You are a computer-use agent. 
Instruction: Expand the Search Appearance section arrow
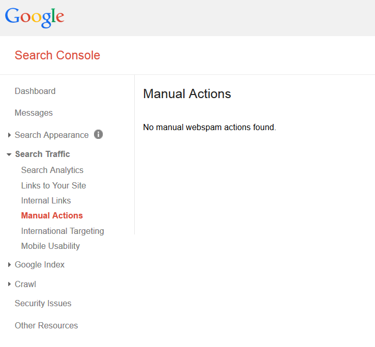point(9,135)
